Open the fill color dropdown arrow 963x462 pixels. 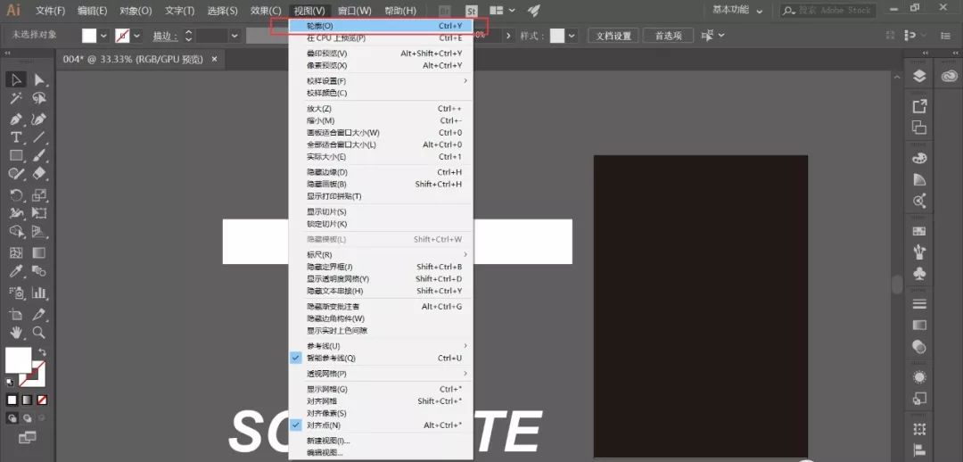coord(103,36)
